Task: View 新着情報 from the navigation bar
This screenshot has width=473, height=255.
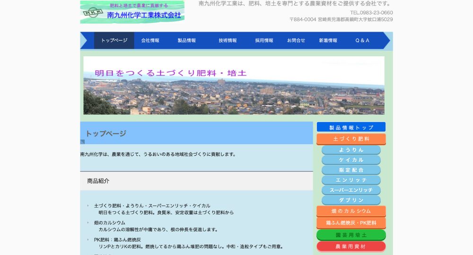Action: point(328,40)
